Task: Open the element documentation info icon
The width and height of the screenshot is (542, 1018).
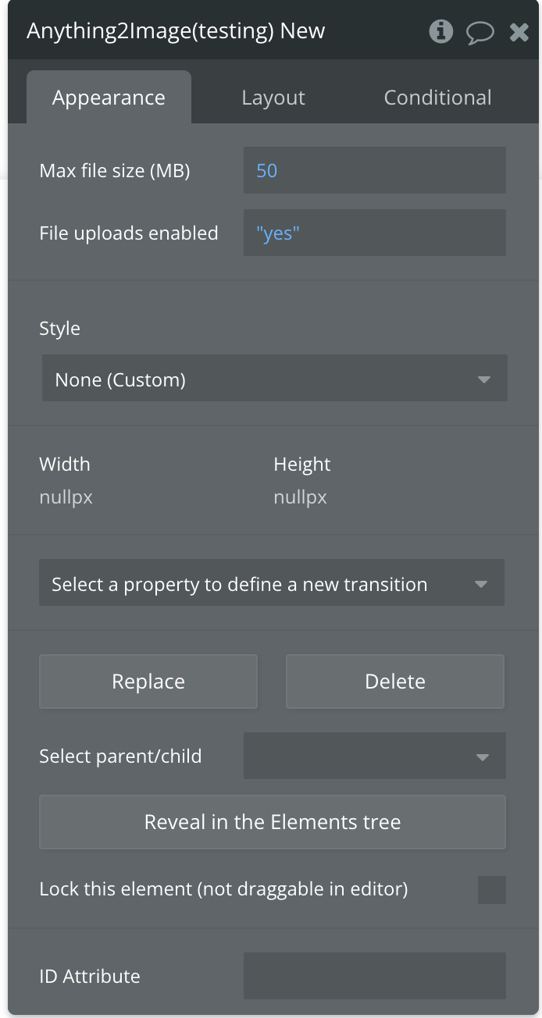Action: pyautogui.click(x=441, y=31)
